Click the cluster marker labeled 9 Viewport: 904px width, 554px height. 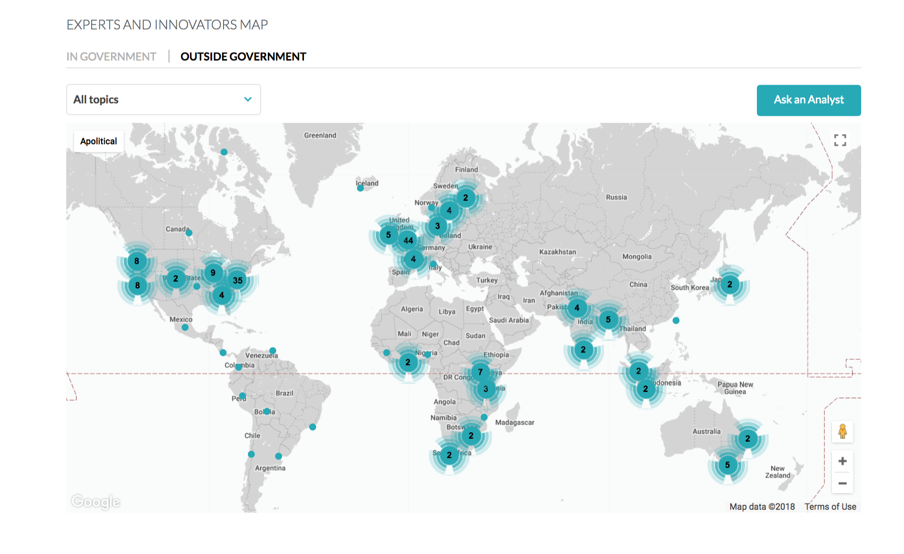[213, 273]
